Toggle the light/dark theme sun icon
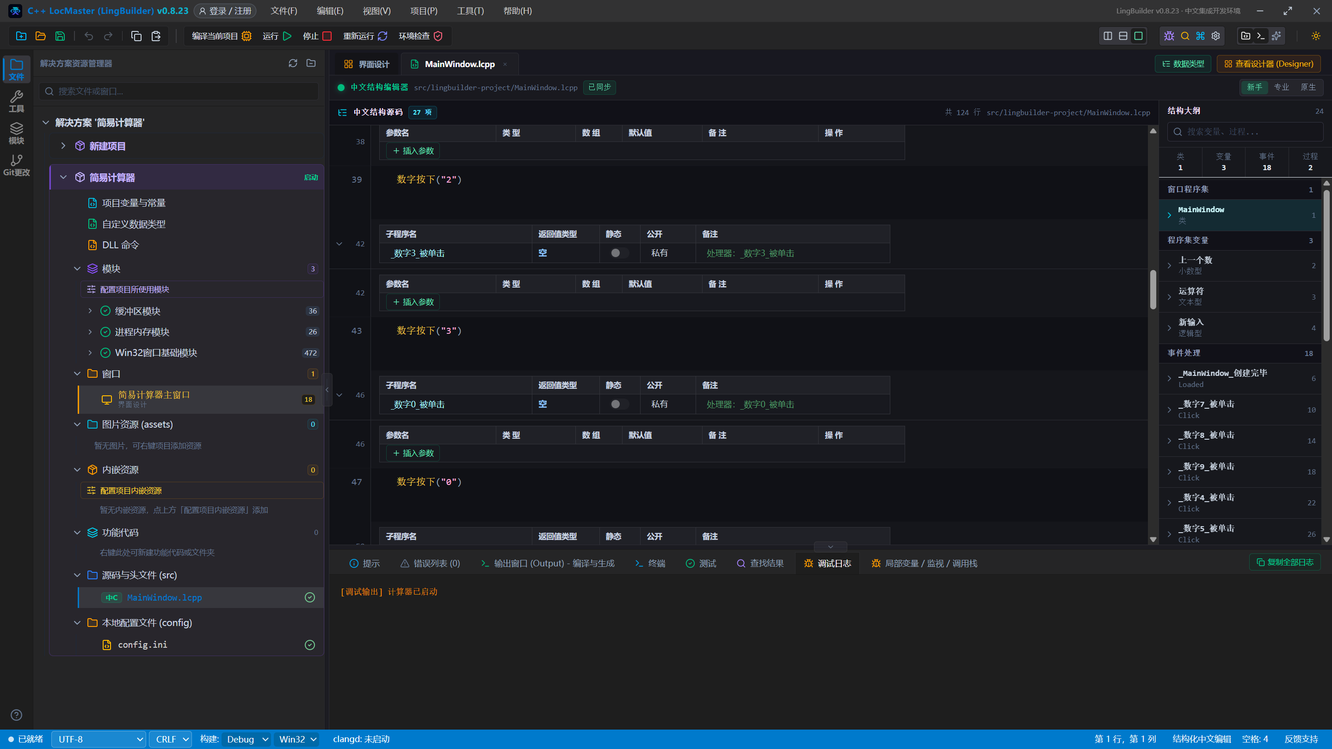This screenshot has height=749, width=1332. click(x=1316, y=36)
